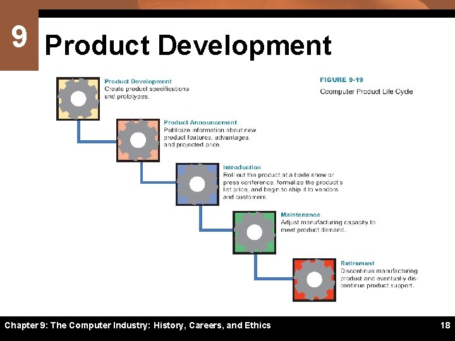Click the yellow Product Development gear icon
The image size is (455, 341).
pyautogui.click(x=78, y=99)
